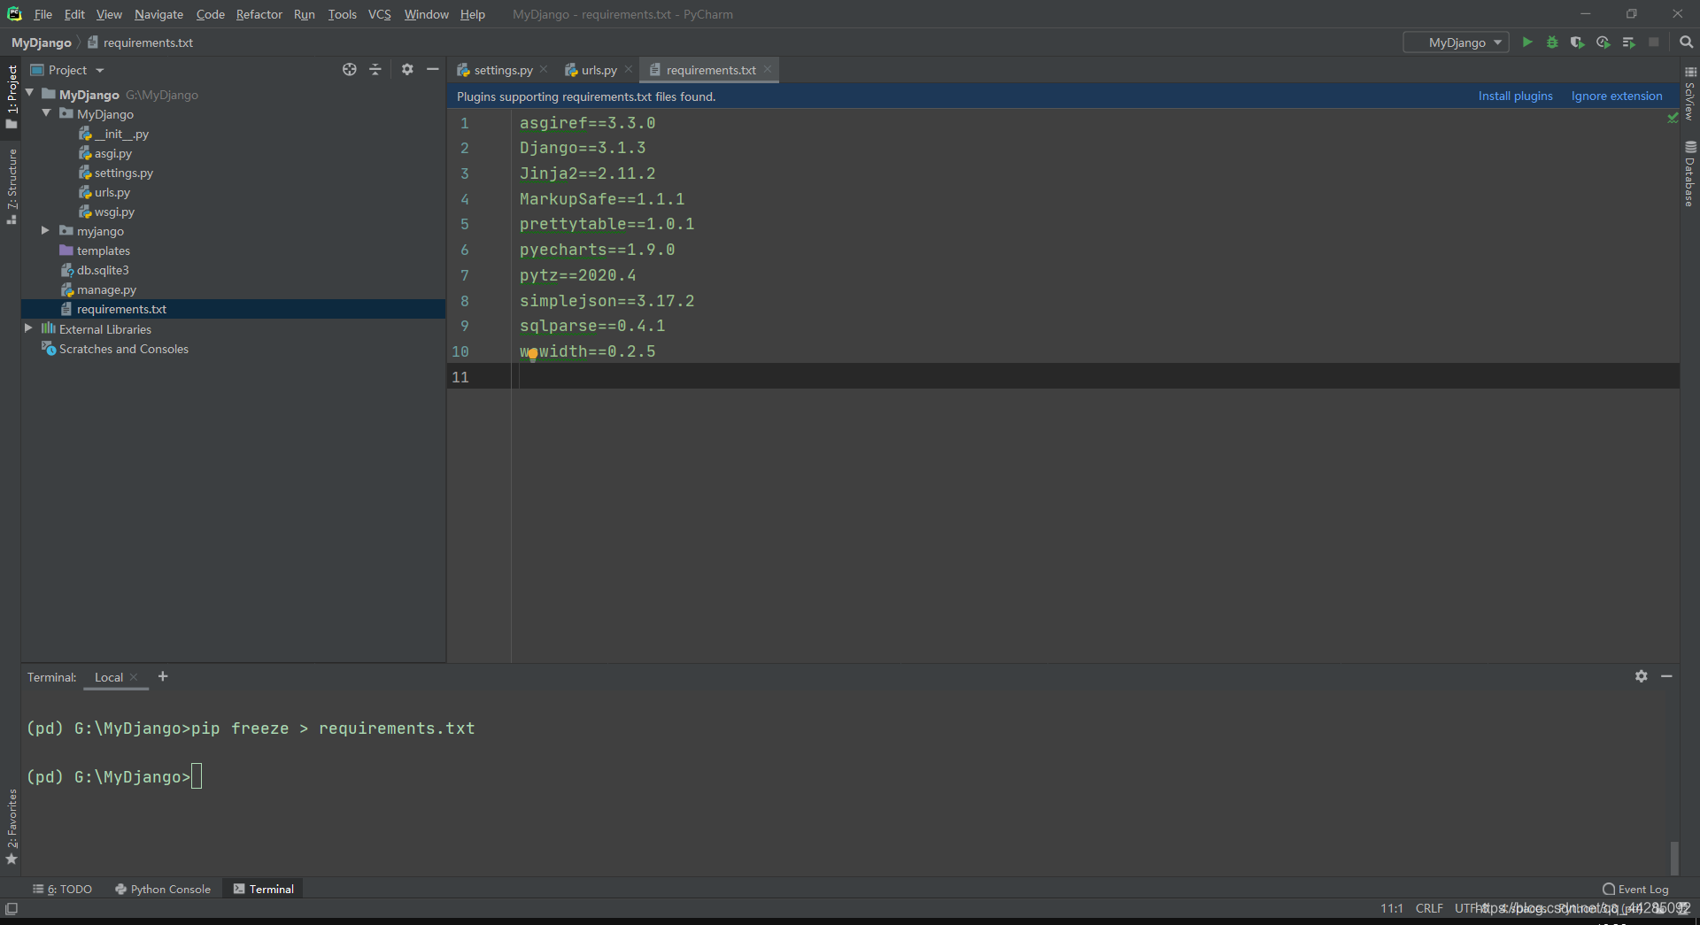This screenshot has width=1700, height=925.
Task: Collapse the inner MyDjango folder
Action: click(46, 113)
